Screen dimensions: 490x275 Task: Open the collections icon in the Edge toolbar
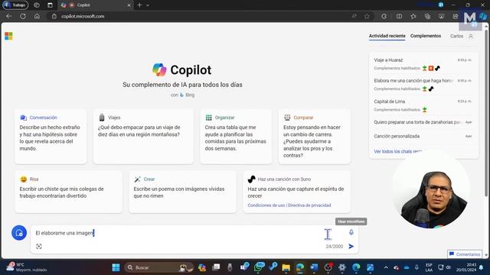point(427,16)
